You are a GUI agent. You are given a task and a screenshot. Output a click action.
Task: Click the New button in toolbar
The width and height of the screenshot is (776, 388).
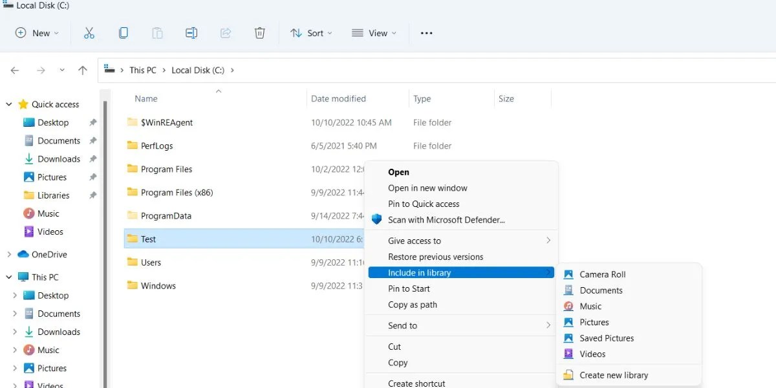click(36, 32)
